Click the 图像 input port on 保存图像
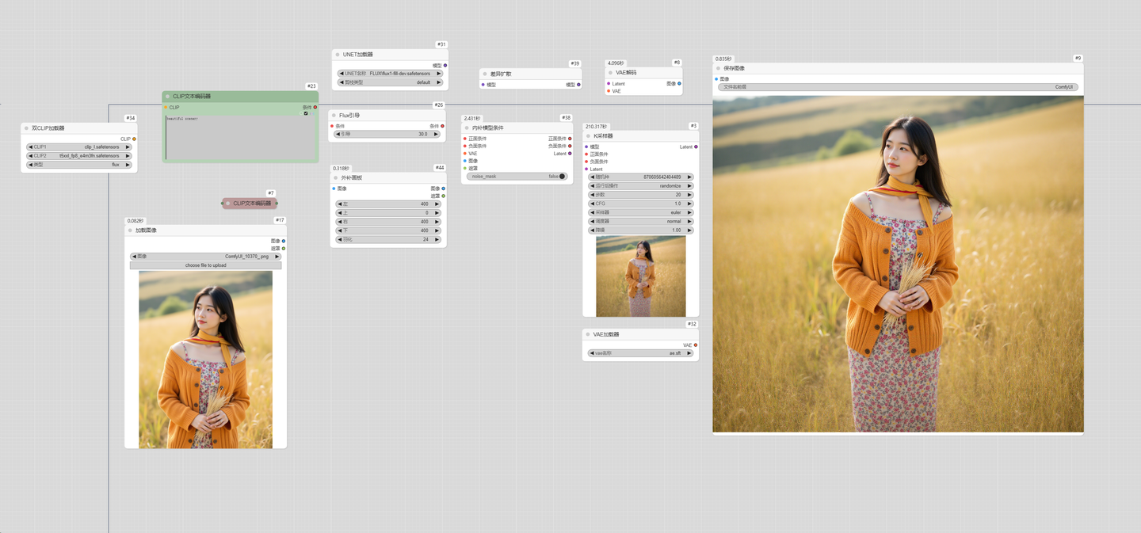Screen dimensions: 1141x533 [716, 79]
